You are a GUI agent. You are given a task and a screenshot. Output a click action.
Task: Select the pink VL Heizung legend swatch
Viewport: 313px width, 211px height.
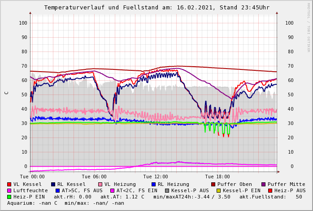[x=100, y=184]
